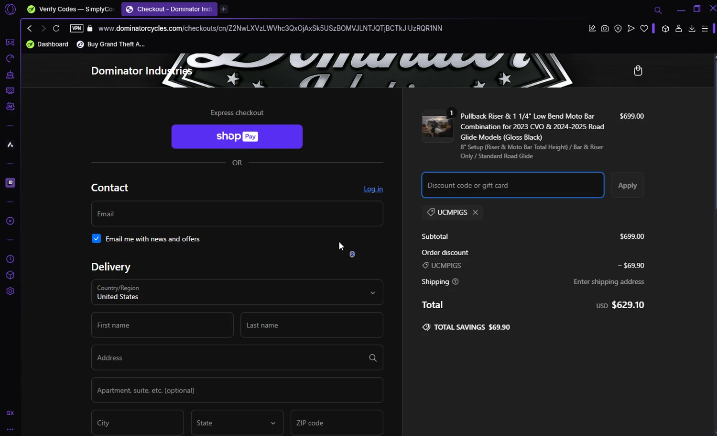717x436 pixels.
Task: Open Settings gear icon in sidebar
Action: click(x=10, y=291)
